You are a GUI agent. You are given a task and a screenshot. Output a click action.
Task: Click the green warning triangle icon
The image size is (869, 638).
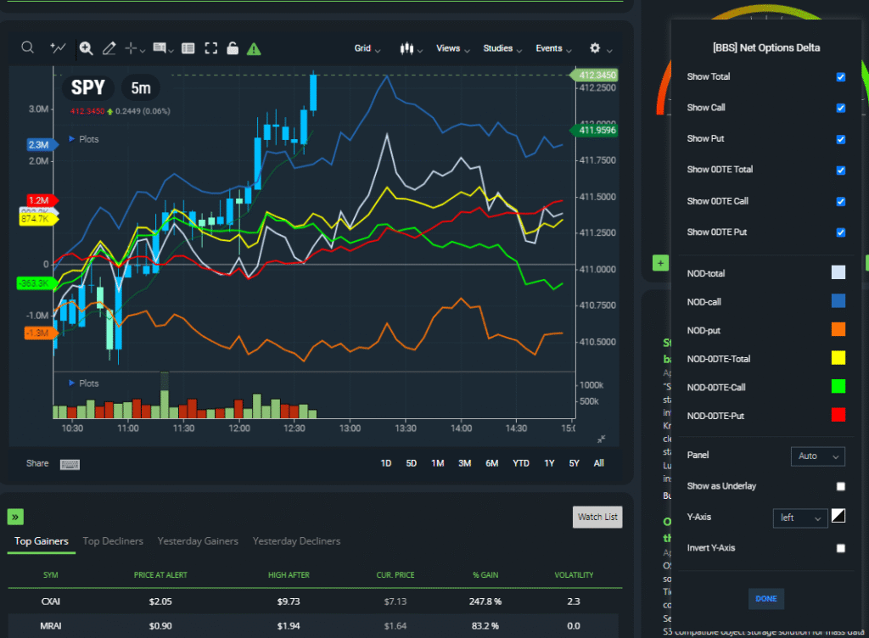(x=252, y=49)
